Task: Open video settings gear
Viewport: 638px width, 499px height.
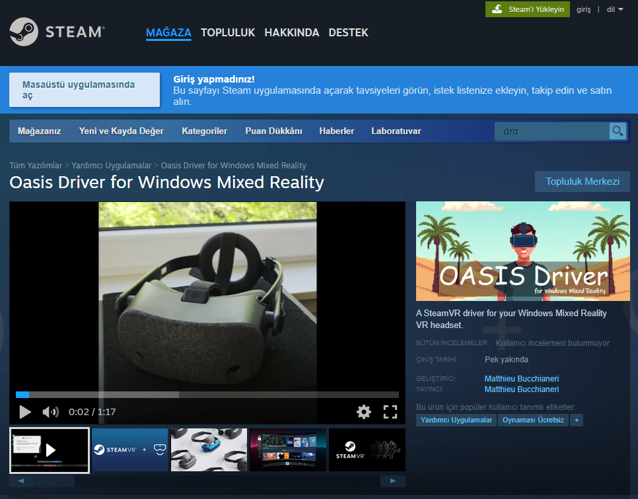Action: [364, 412]
